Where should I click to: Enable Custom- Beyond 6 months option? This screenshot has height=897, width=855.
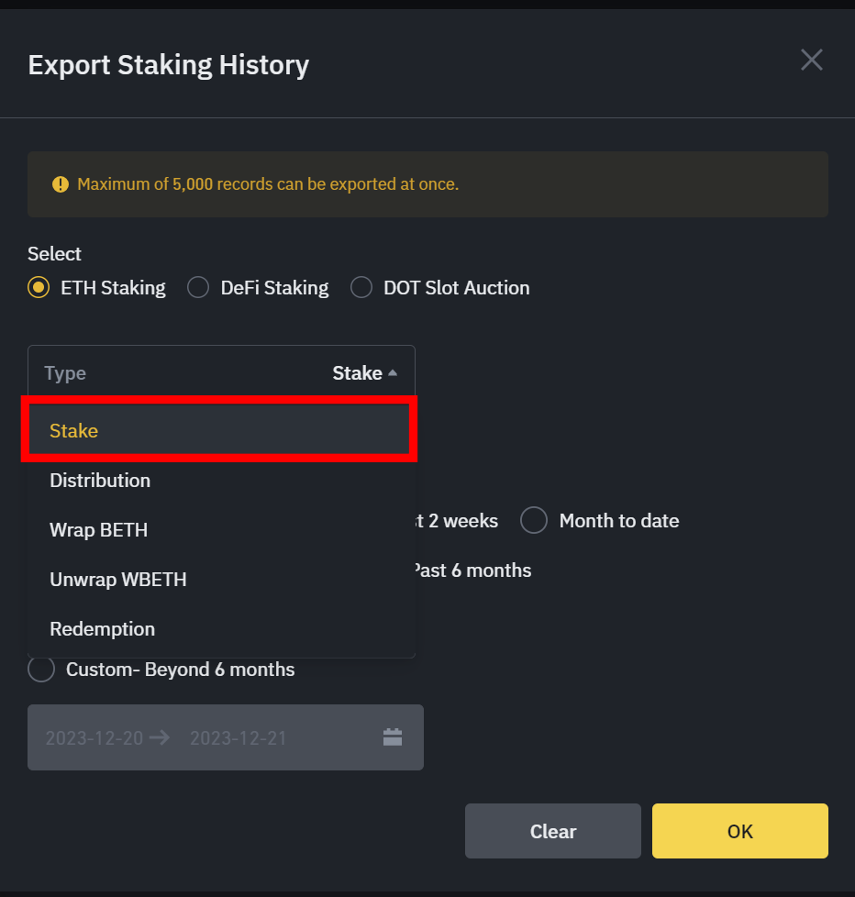click(x=41, y=670)
